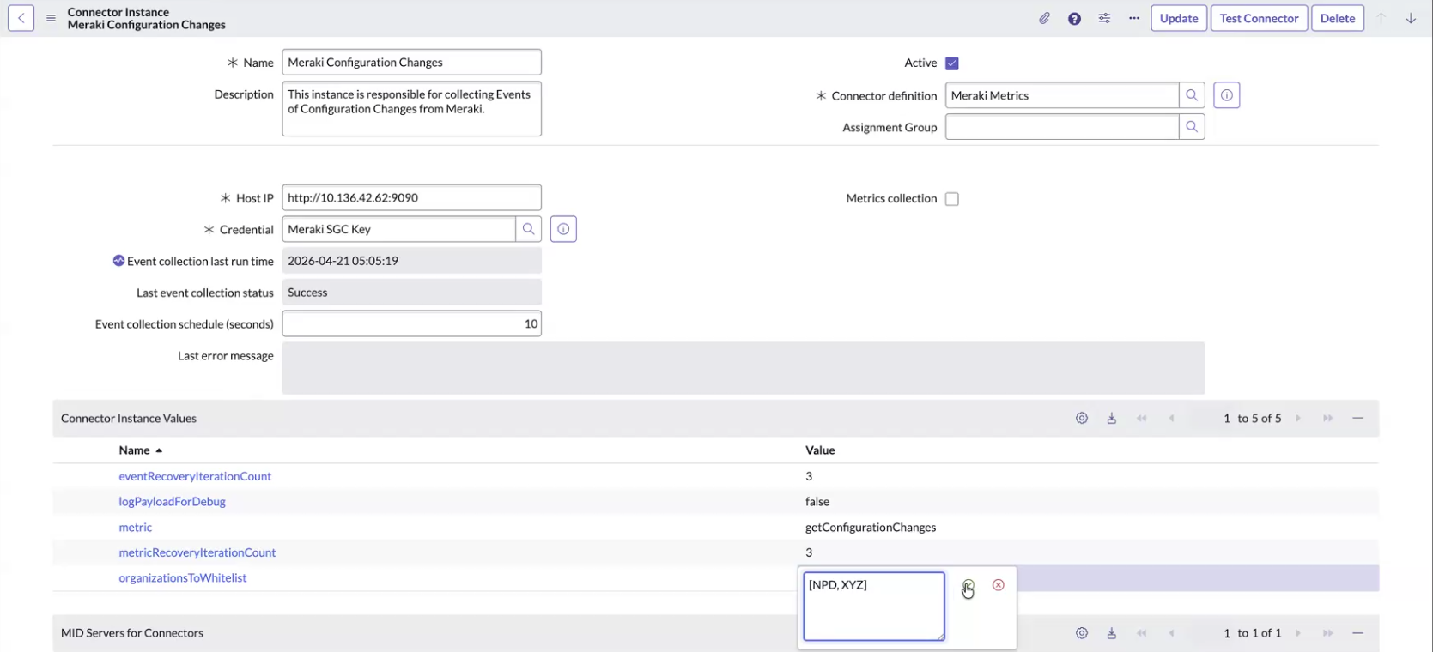Sort by the Value column header

click(x=820, y=450)
